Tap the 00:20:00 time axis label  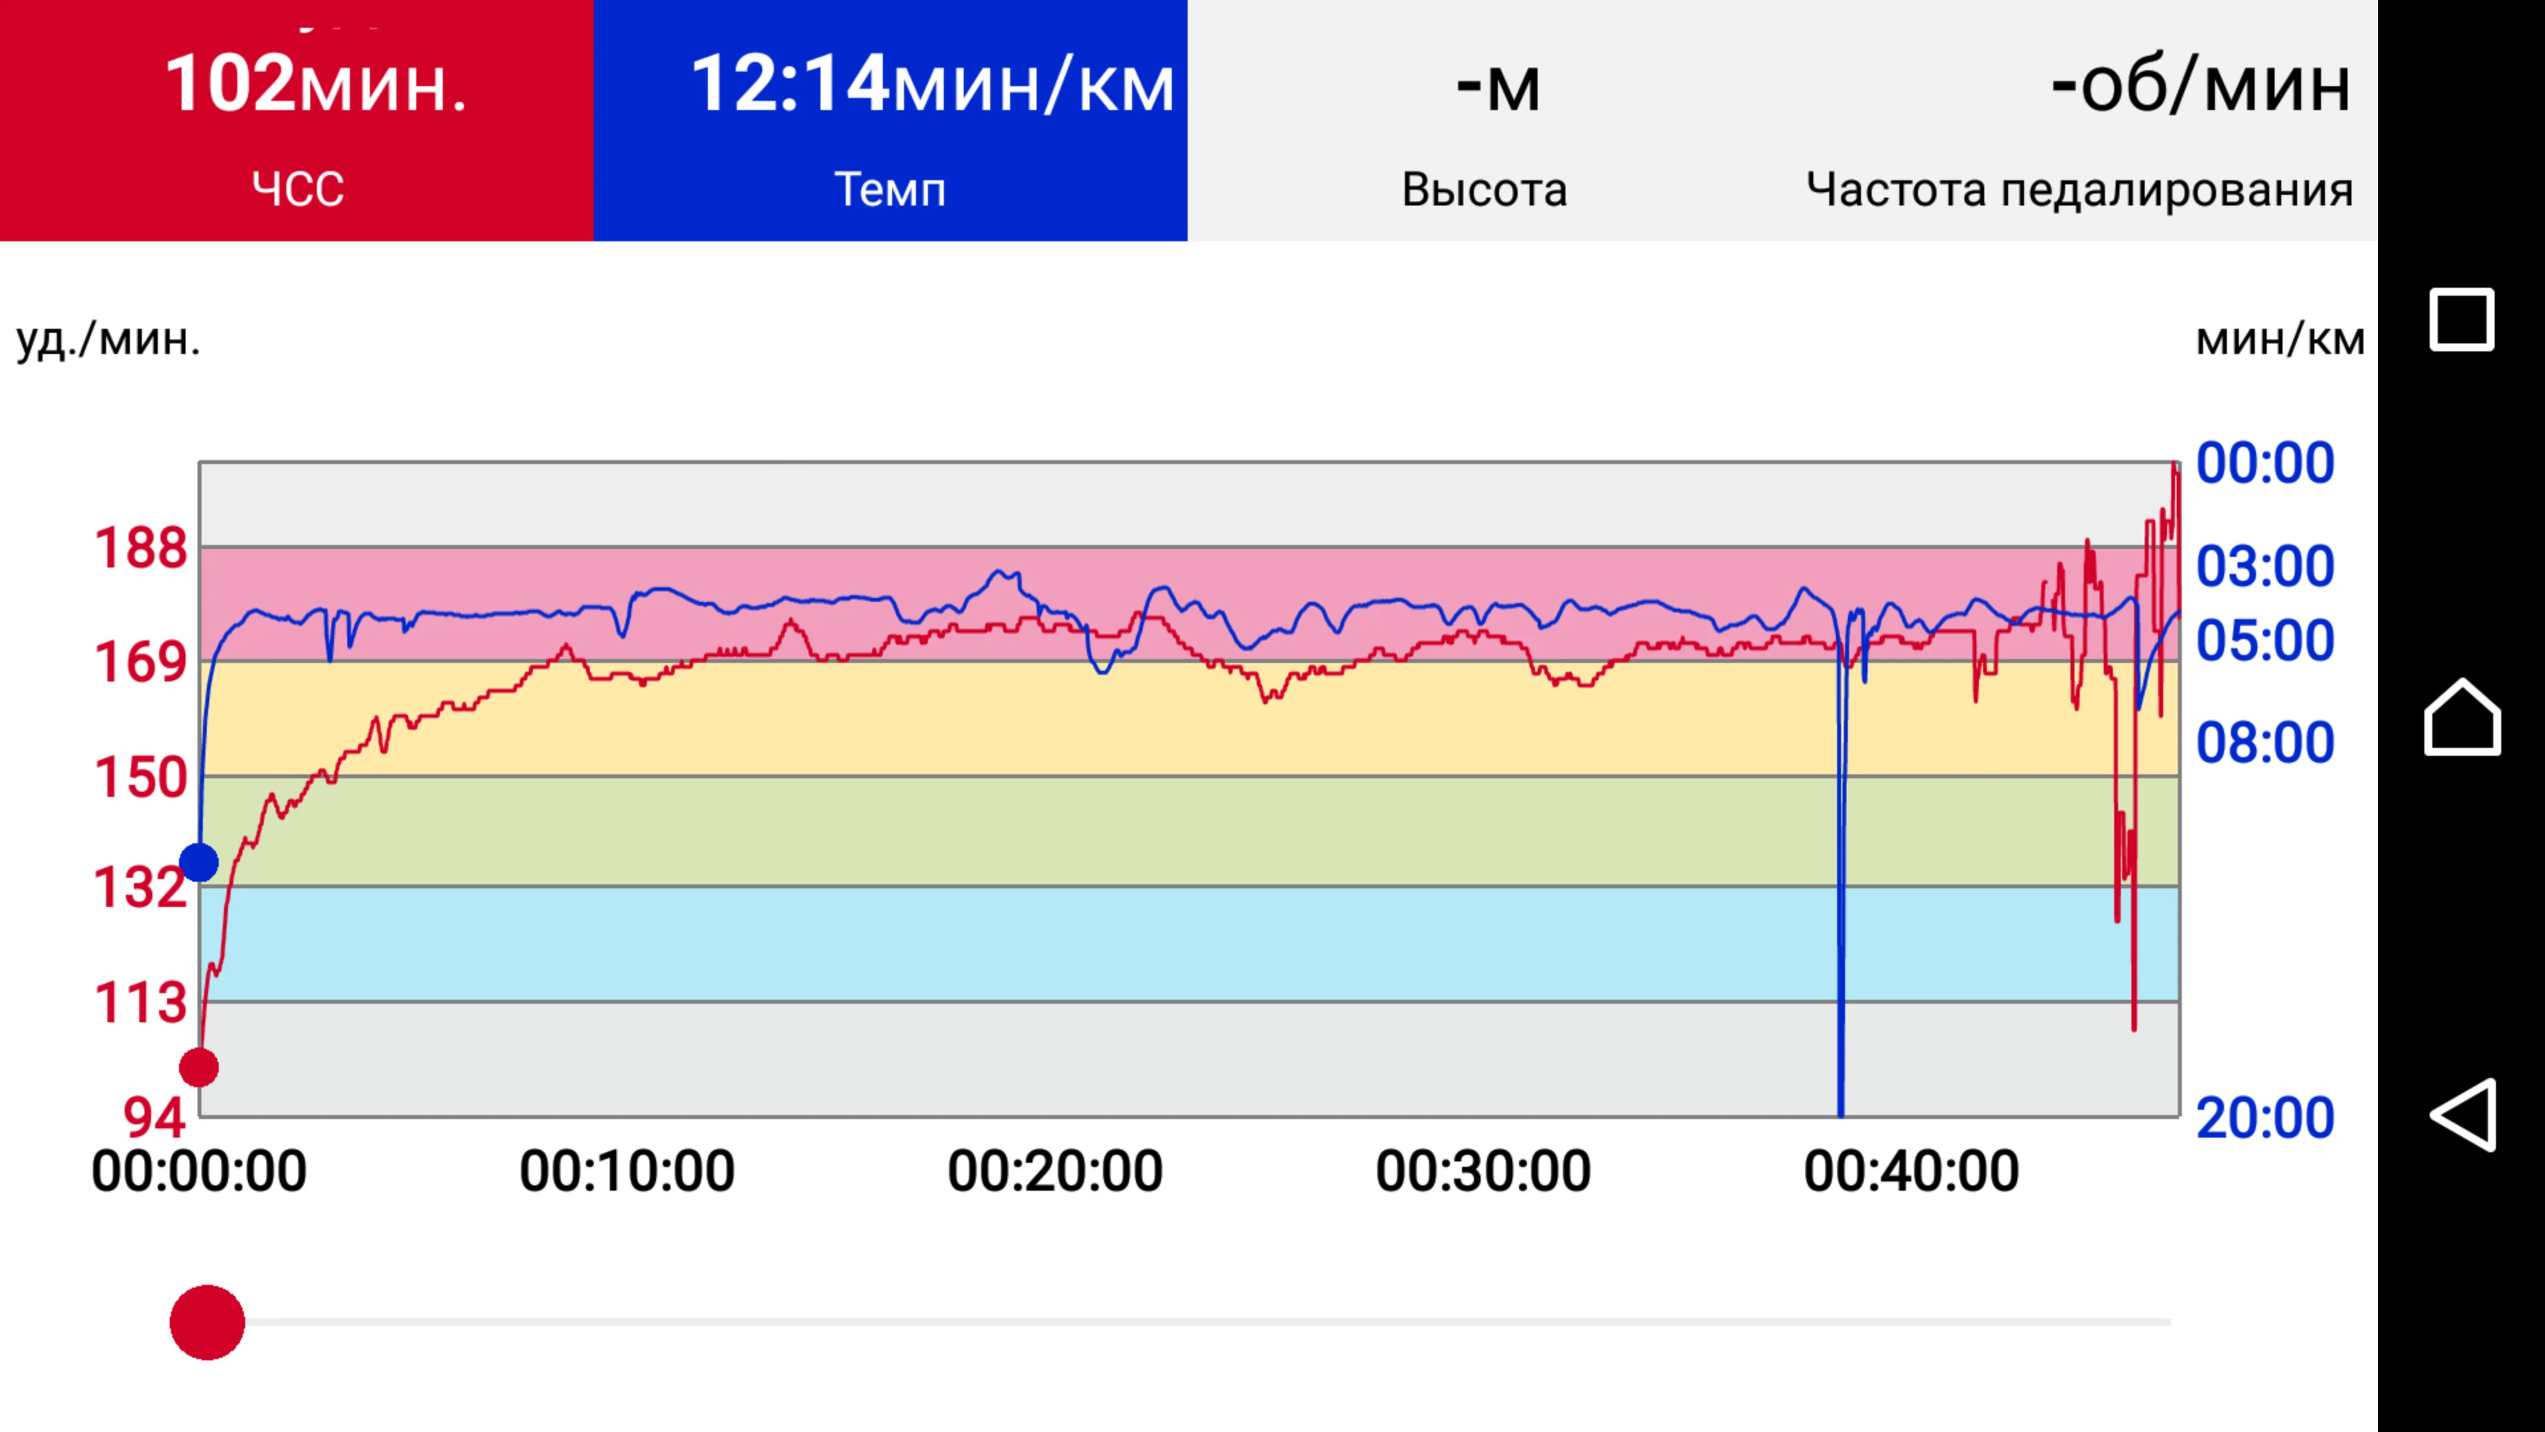tap(1055, 1171)
